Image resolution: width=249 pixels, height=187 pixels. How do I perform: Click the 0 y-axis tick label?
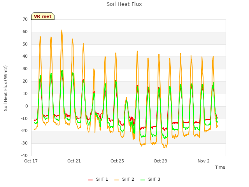pos(26,106)
